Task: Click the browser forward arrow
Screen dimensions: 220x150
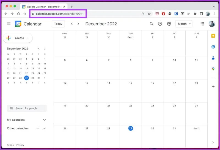Action: pos(12,14)
